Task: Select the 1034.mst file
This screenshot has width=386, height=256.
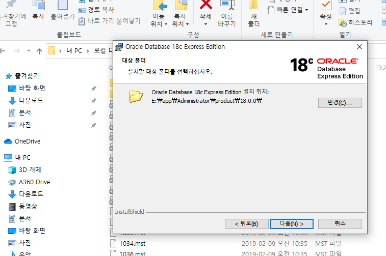Action: tap(133, 244)
